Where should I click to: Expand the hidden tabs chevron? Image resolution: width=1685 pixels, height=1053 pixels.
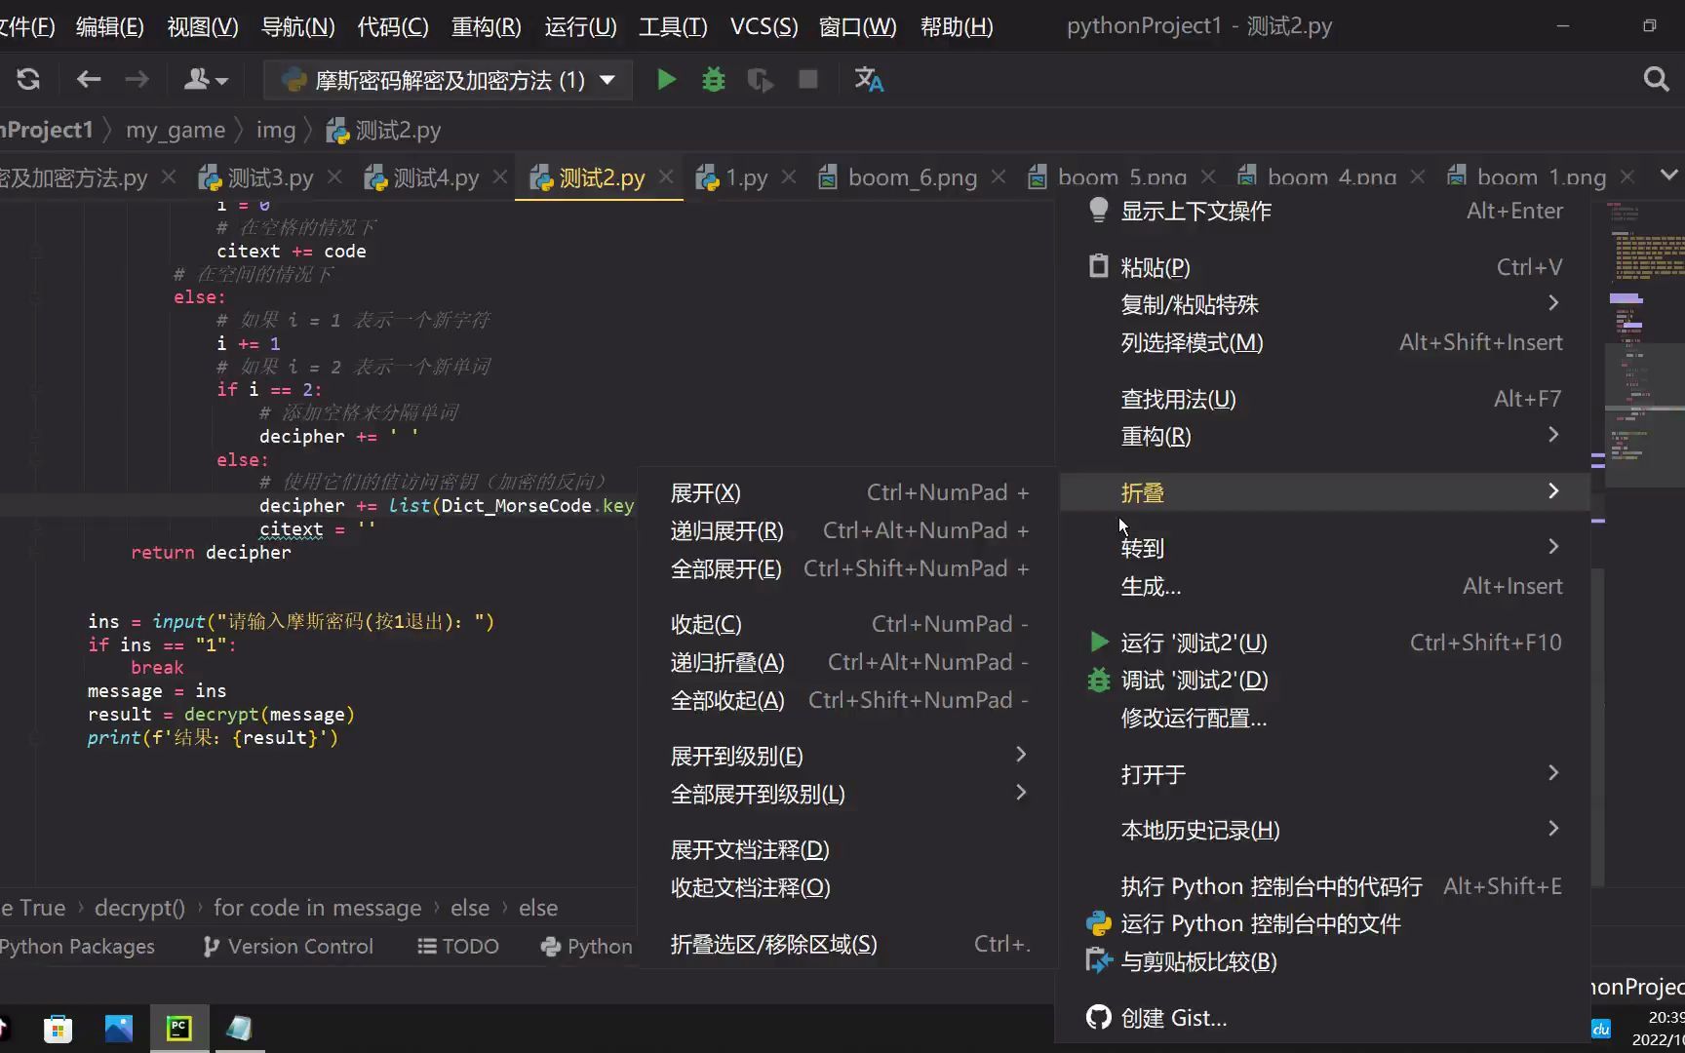(x=1668, y=175)
